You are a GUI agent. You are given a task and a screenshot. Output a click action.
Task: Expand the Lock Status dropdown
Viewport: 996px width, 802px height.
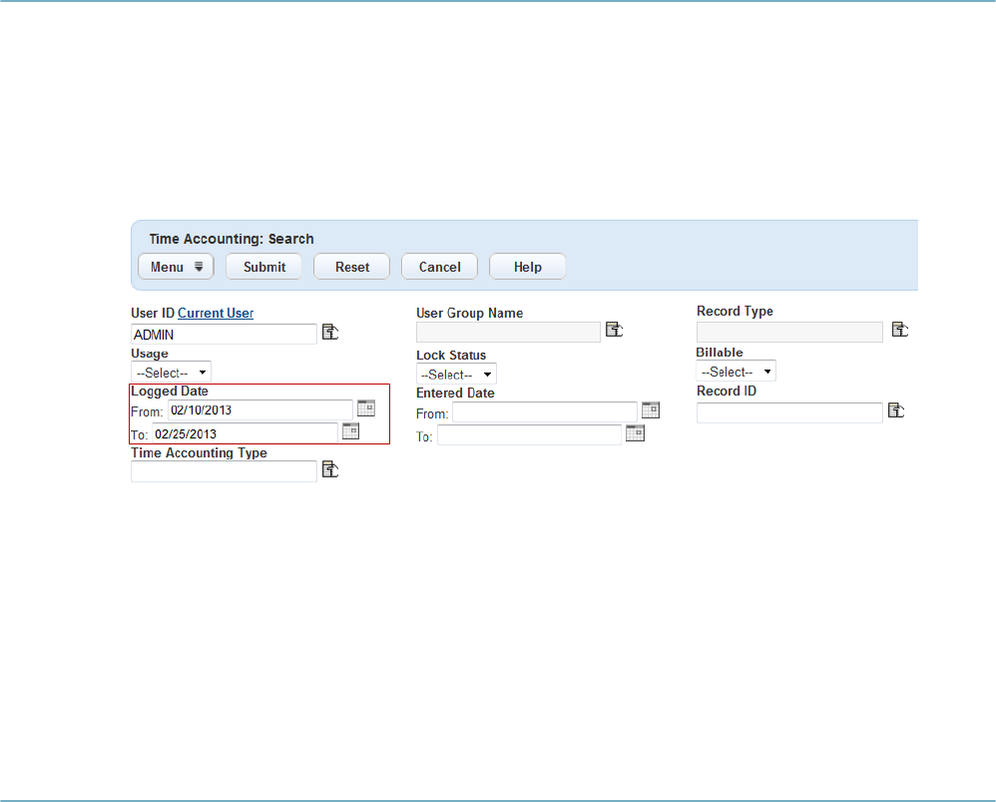[456, 375]
